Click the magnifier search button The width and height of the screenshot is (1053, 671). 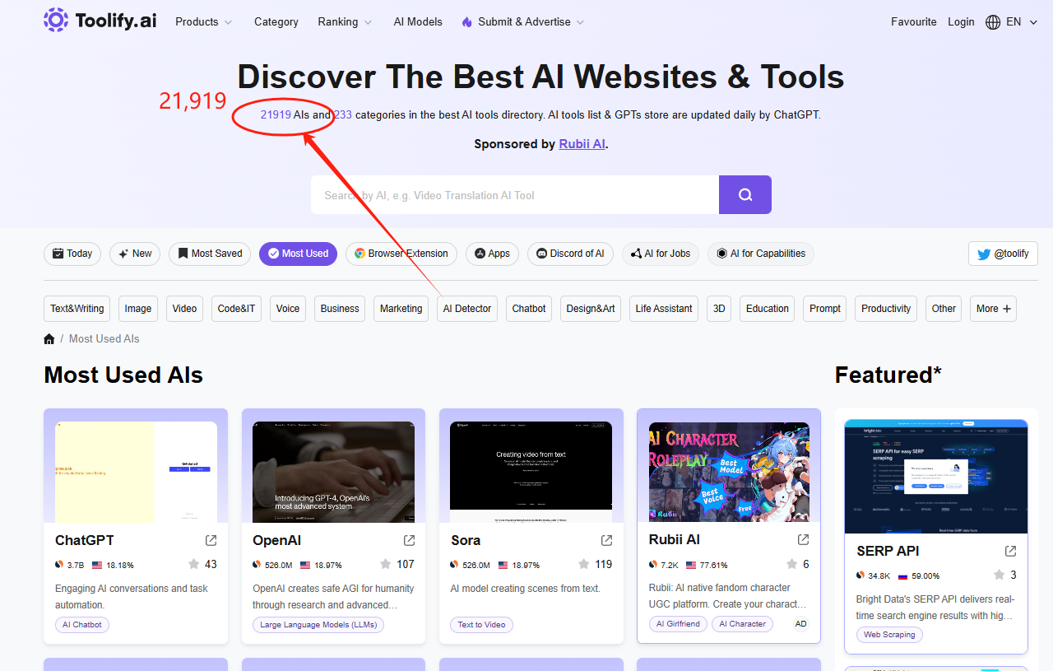[x=745, y=194]
